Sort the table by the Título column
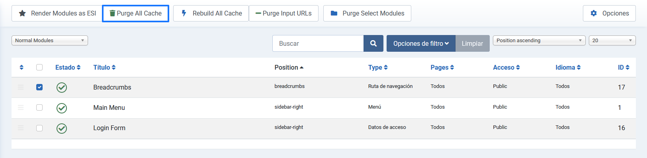This screenshot has width=647, height=158. pyautogui.click(x=104, y=67)
